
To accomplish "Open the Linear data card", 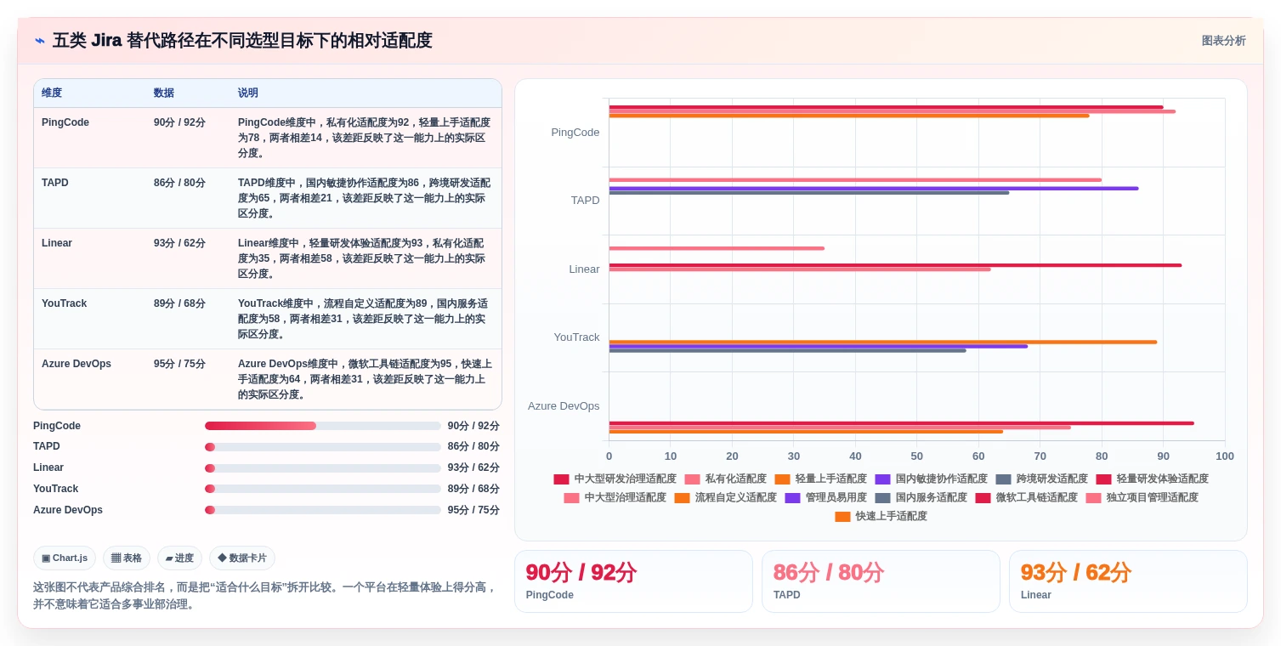I will [x=1128, y=581].
